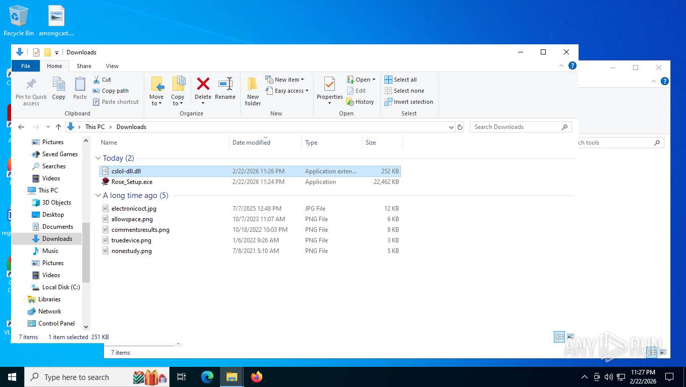Sort by the Date modified column header

(265, 143)
